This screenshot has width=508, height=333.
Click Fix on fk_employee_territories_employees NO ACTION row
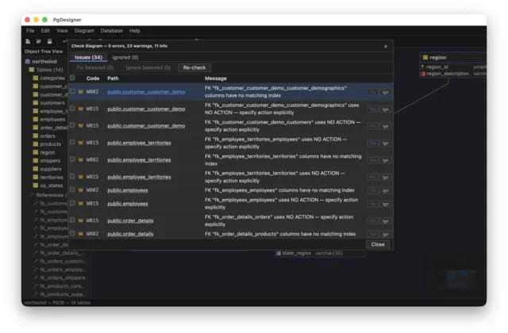[373, 143]
